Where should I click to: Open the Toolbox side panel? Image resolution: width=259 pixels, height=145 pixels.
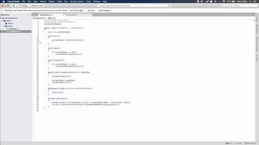(x=257, y=18)
